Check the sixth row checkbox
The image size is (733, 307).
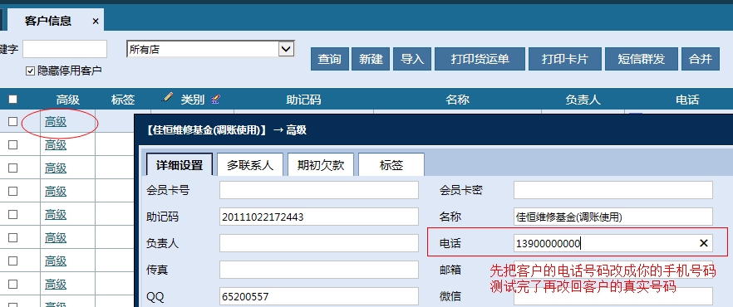tap(13, 237)
